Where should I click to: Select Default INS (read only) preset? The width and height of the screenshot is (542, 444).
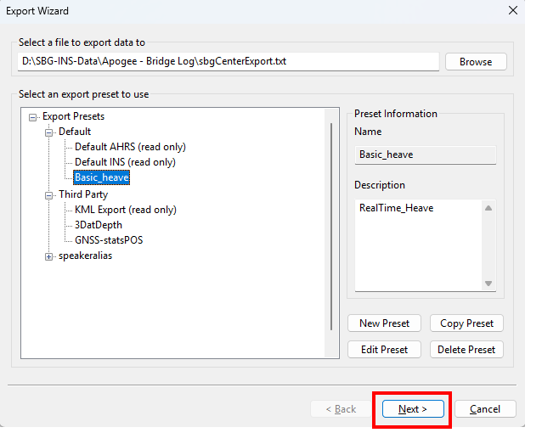[x=125, y=162]
